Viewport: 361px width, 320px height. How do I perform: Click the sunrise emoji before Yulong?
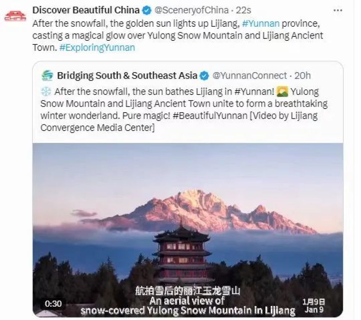(282, 92)
